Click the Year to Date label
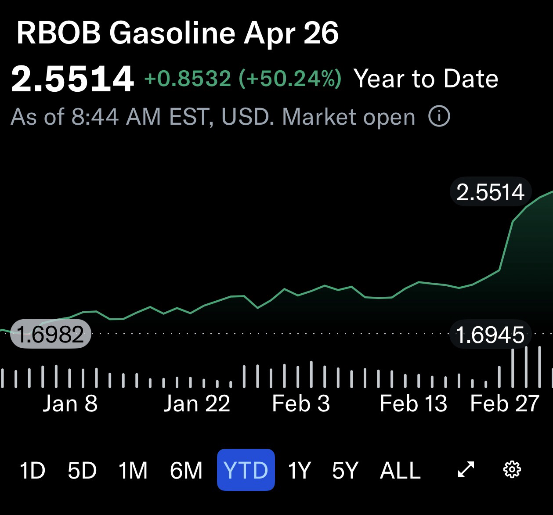 pos(426,79)
